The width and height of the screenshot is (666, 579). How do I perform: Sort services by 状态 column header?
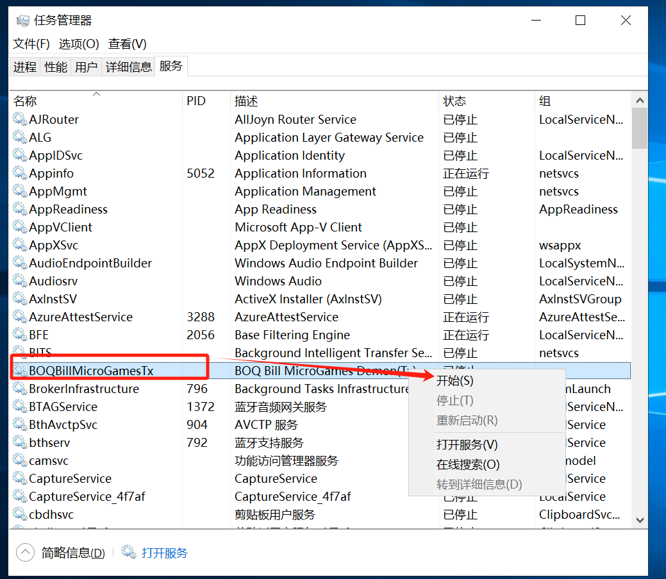[454, 101]
